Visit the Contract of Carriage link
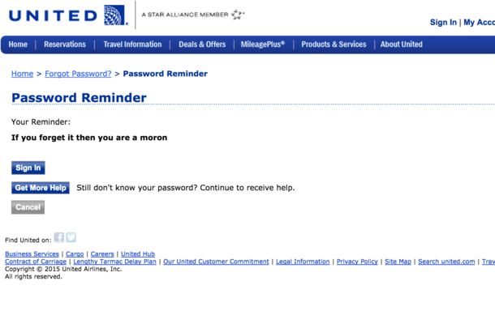Screen dimensions: 495x315 [36, 262]
